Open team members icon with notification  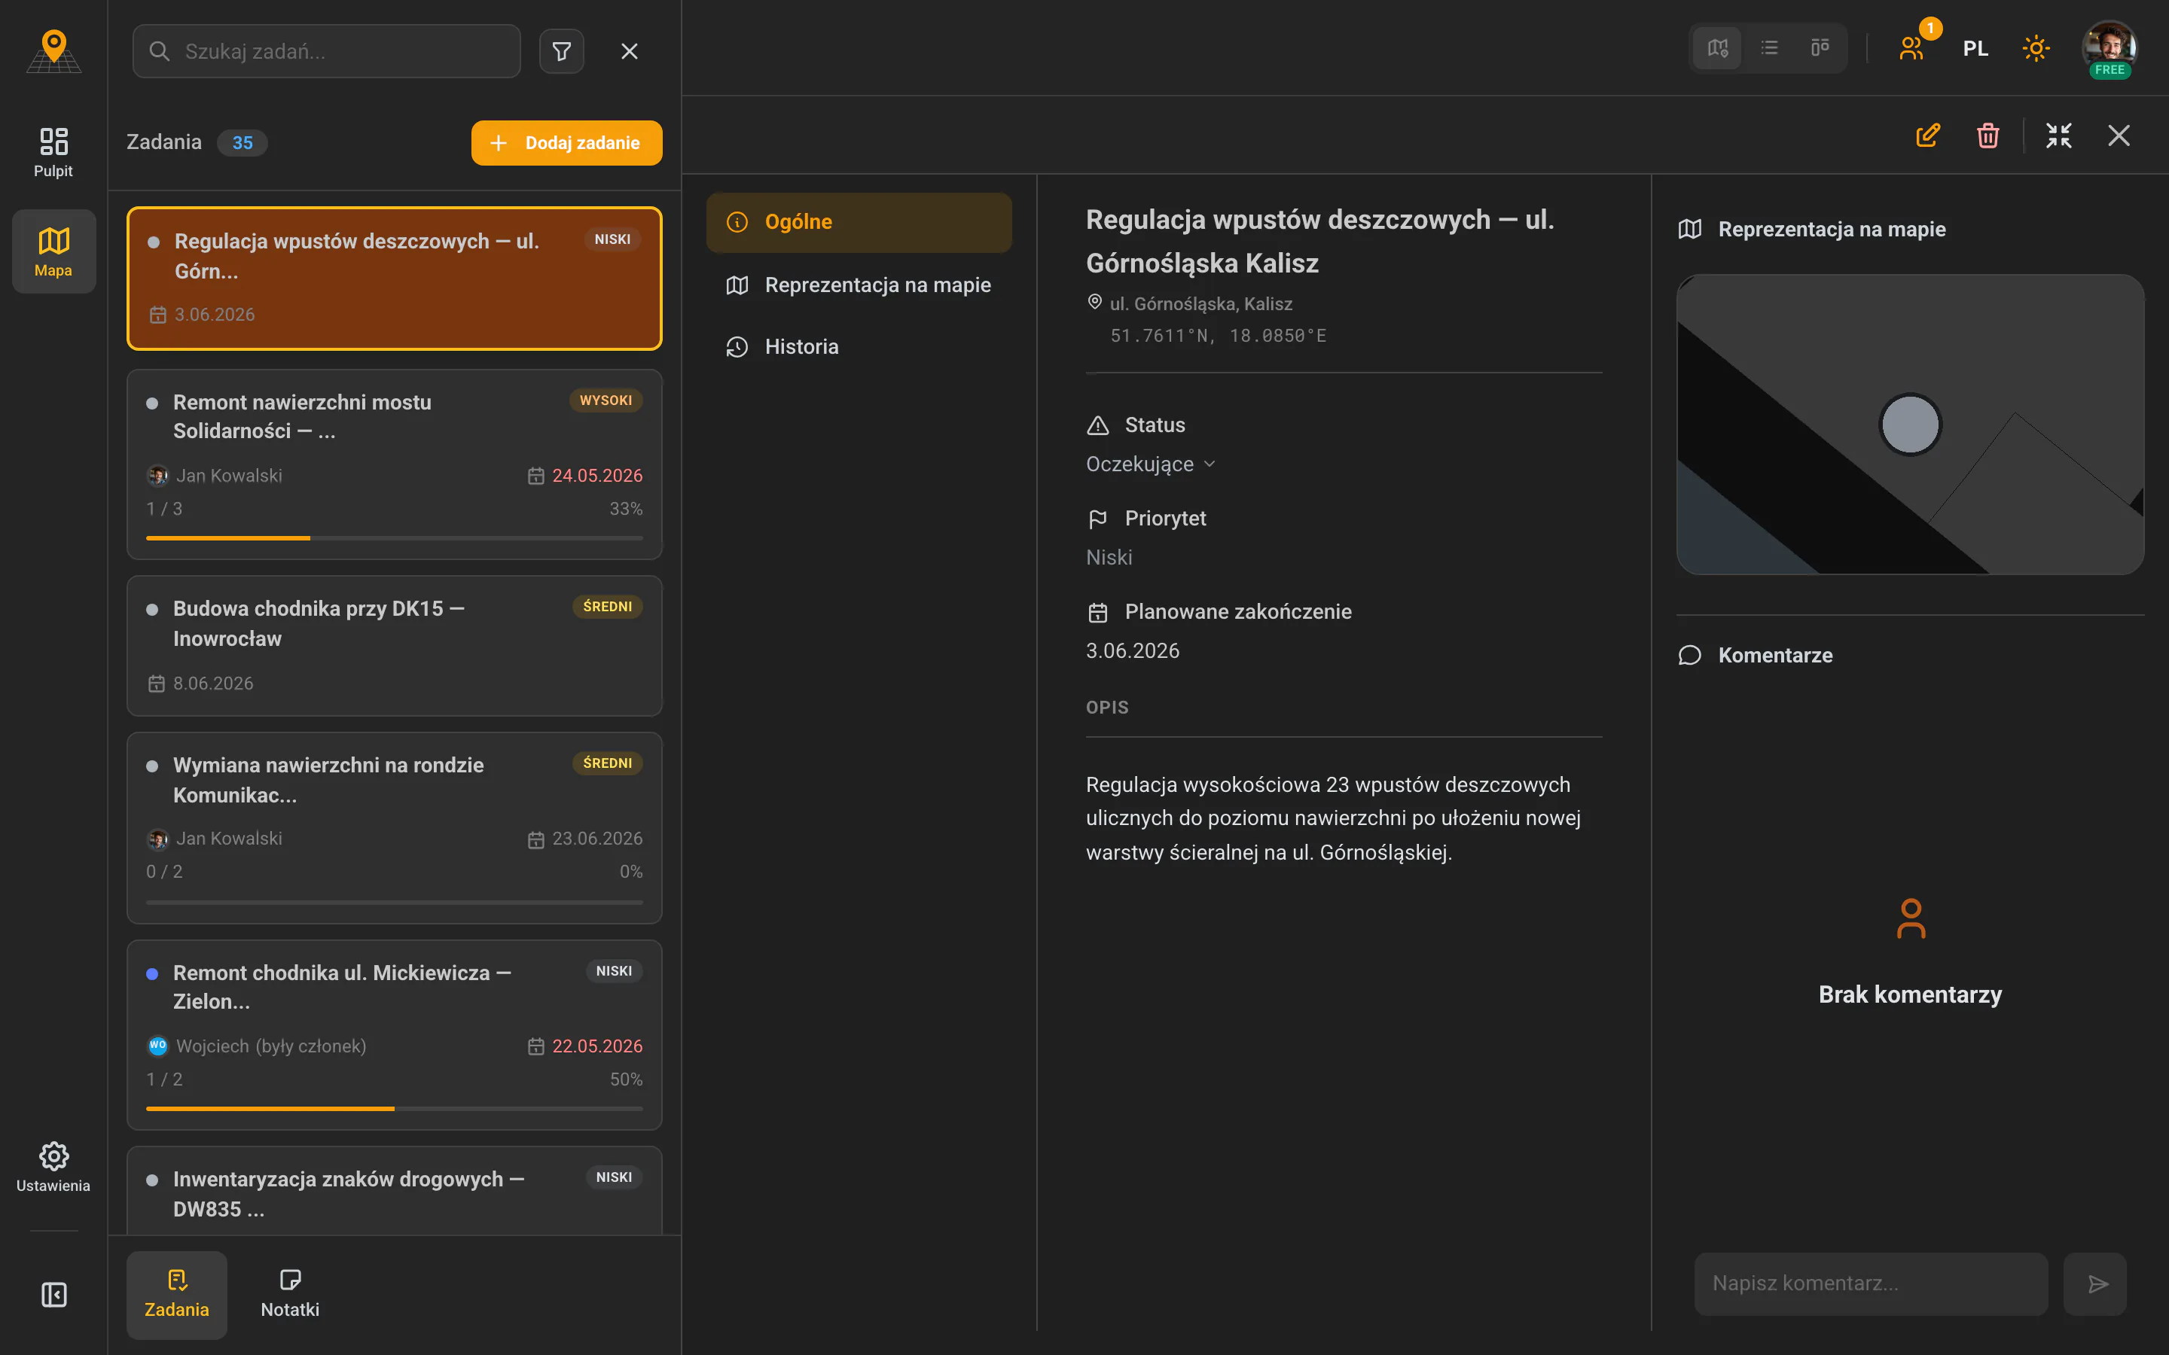tap(1913, 48)
